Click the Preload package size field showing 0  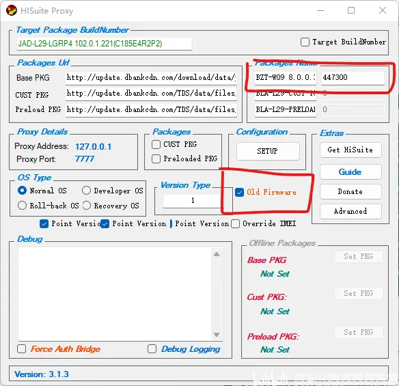pyautogui.click(x=353, y=110)
